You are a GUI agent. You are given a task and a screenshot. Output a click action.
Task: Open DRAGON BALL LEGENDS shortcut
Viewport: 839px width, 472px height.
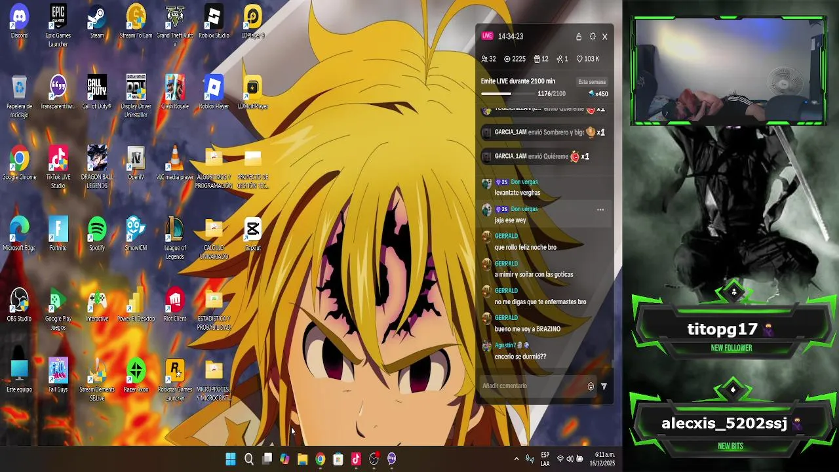pos(97,168)
